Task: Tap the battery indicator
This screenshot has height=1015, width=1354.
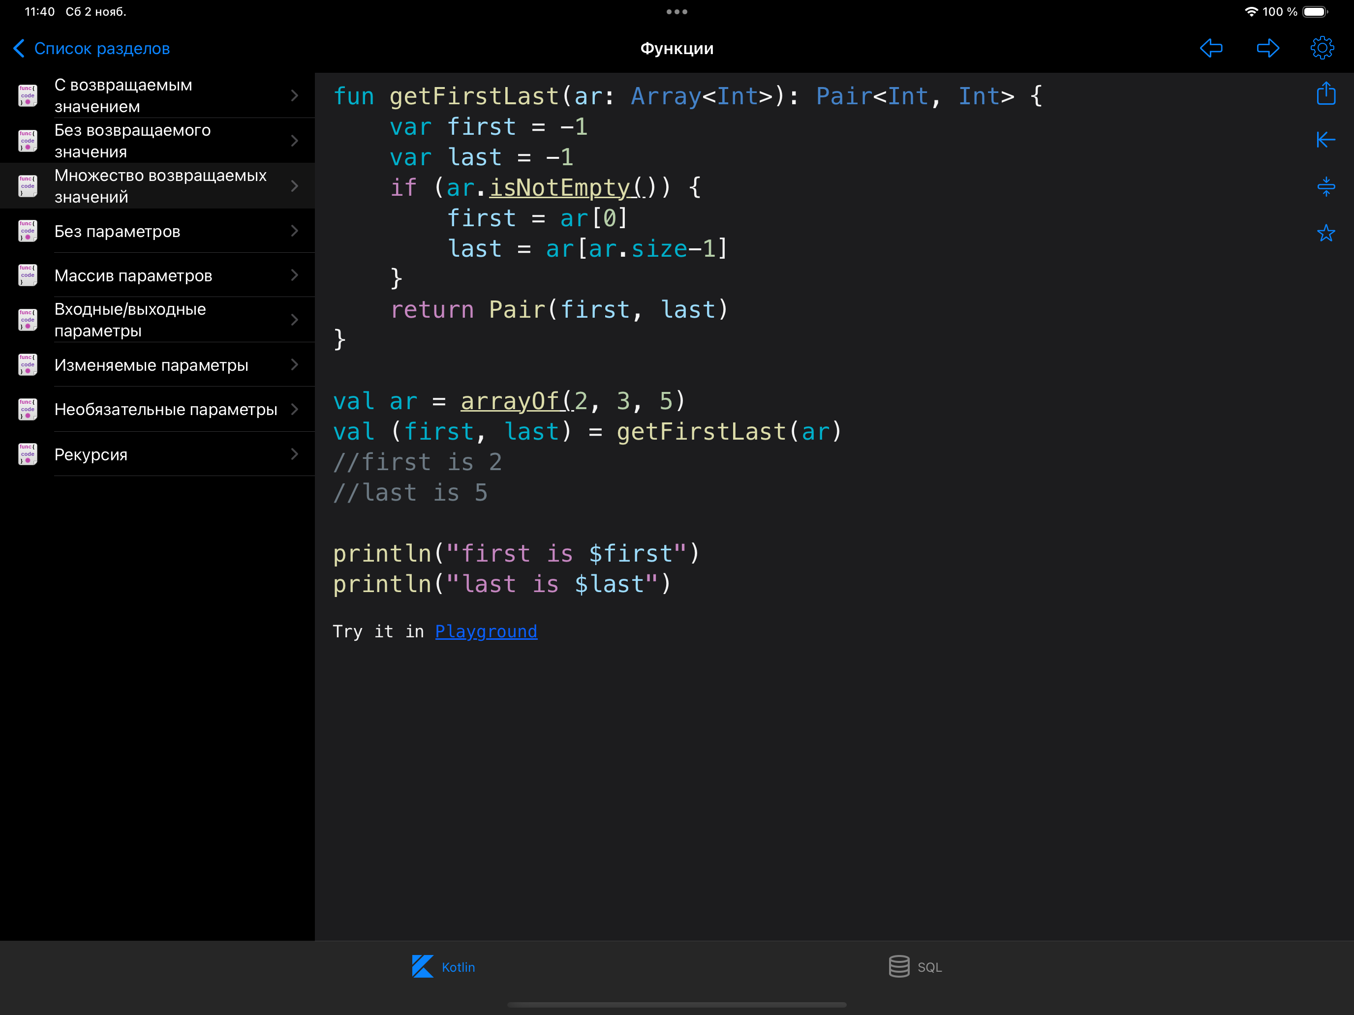Action: [1315, 12]
